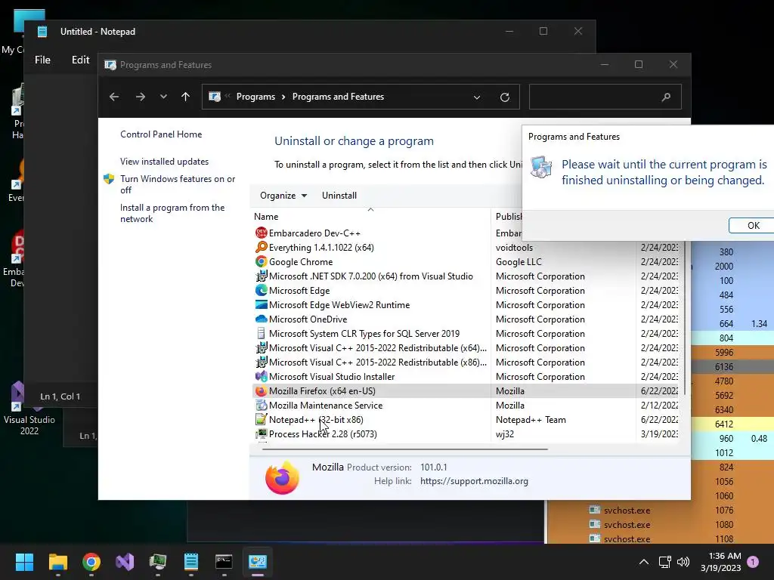774x580 pixels.
Task: Click the 6412 PID in the process list
Action: coord(723,424)
